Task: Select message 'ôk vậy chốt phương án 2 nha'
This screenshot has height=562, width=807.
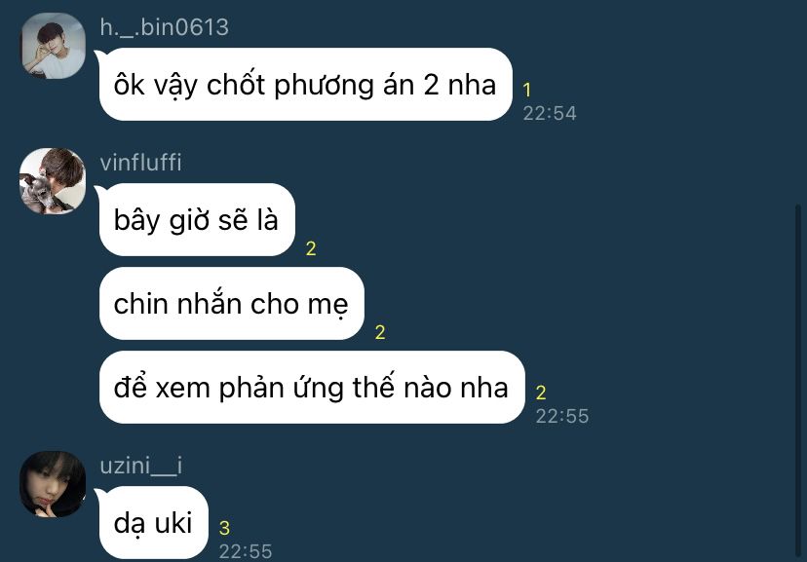Action: 305,85
